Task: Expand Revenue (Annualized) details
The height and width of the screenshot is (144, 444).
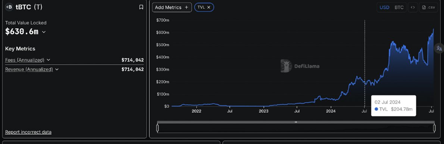Action: (57, 69)
